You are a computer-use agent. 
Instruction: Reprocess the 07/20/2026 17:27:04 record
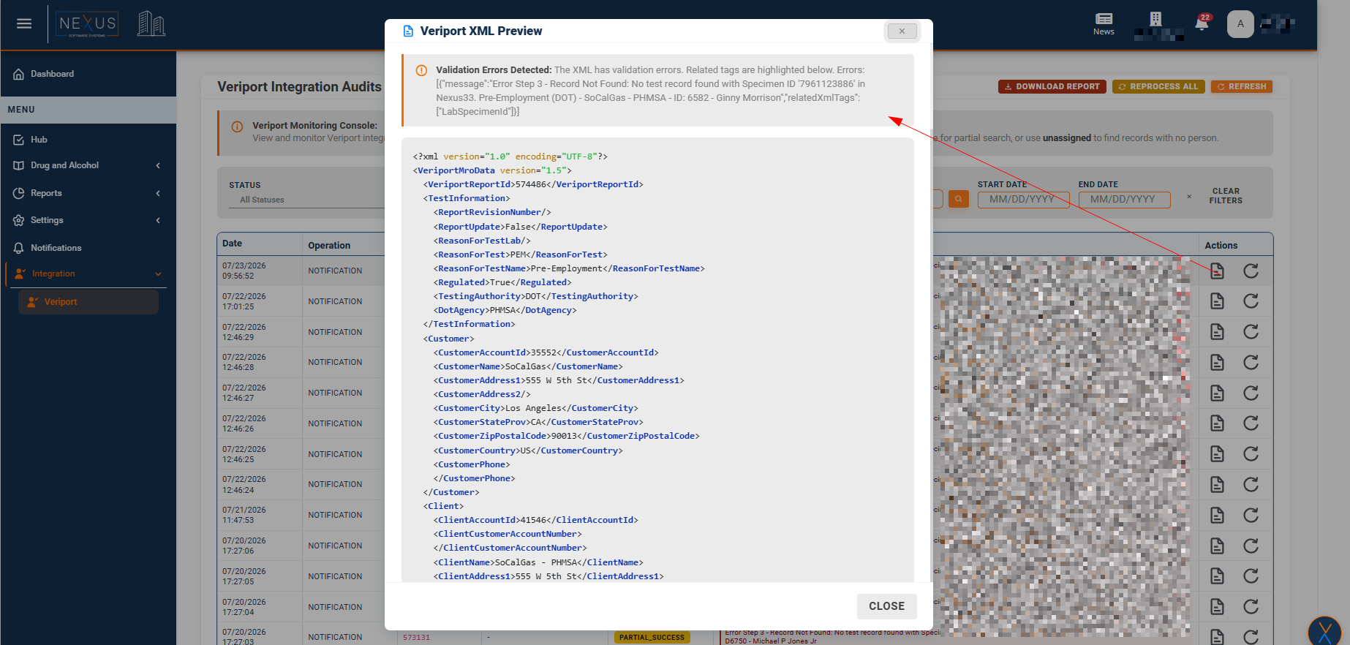pyautogui.click(x=1251, y=607)
